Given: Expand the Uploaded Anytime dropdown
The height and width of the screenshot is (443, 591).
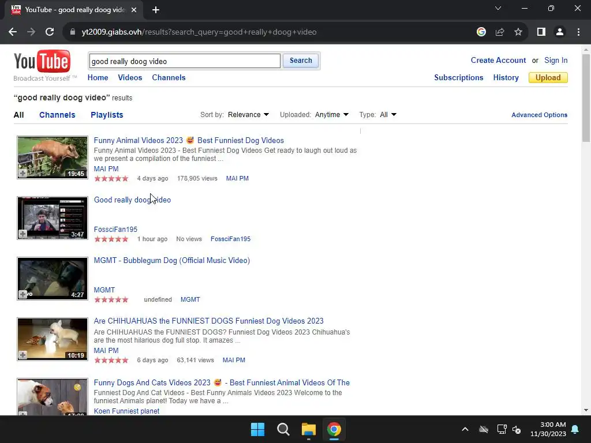Looking at the screenshot, I should pyautogui.click(x=332, y=115).
